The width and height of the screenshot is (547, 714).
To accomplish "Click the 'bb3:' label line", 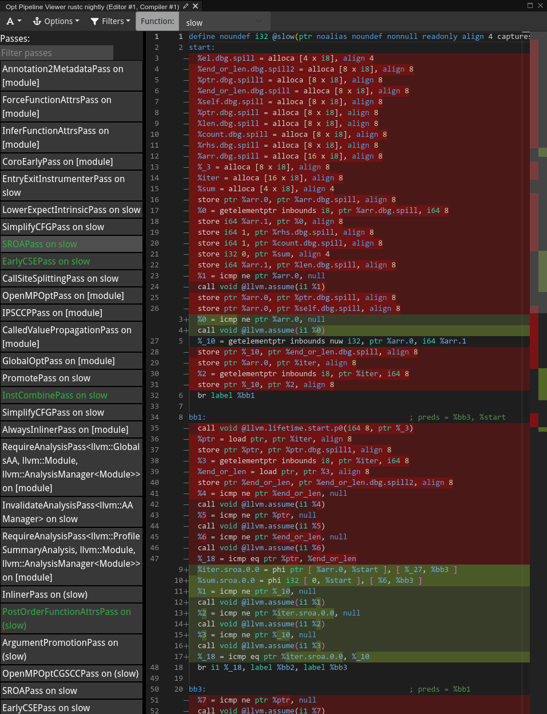I will click(x=197, y=689).
